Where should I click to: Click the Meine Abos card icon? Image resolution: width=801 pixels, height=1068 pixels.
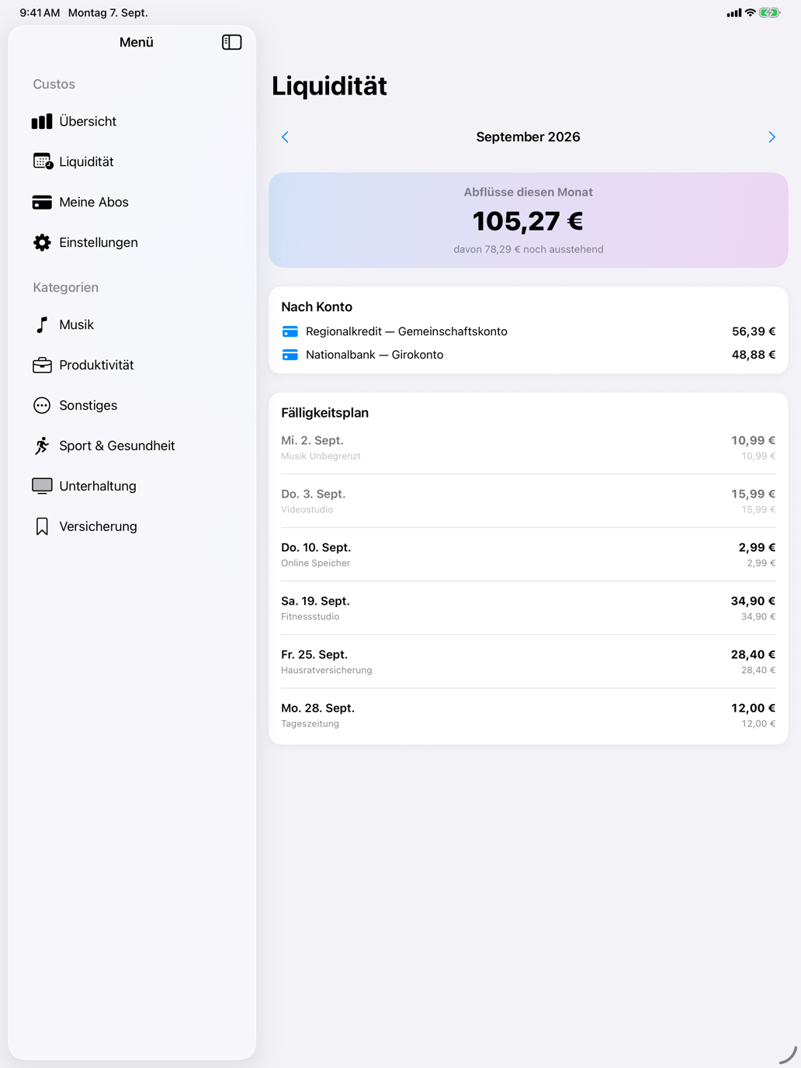point(42,202)
